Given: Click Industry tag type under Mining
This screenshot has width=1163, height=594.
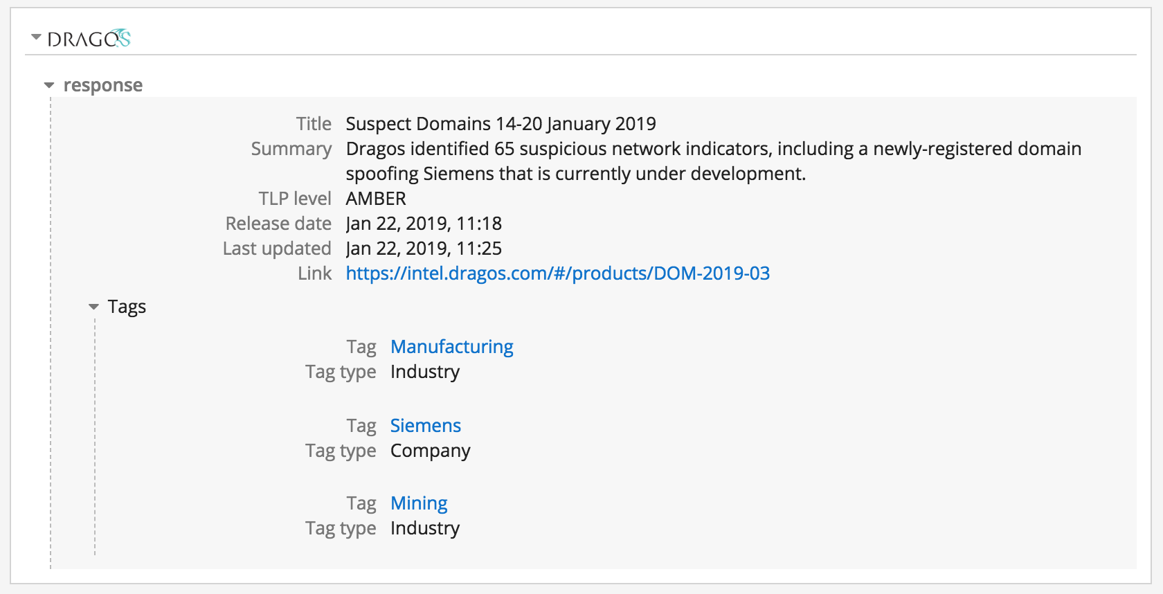Looking at the screenshot, I should coord(424,528).
